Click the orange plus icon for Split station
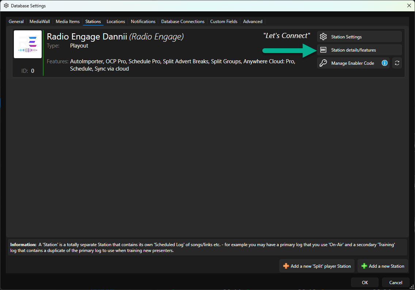Viewport: 415px width, 290px height. [x=286, y=266]
